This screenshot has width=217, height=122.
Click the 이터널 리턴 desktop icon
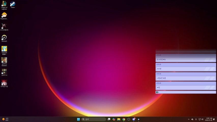coord(4,83)
